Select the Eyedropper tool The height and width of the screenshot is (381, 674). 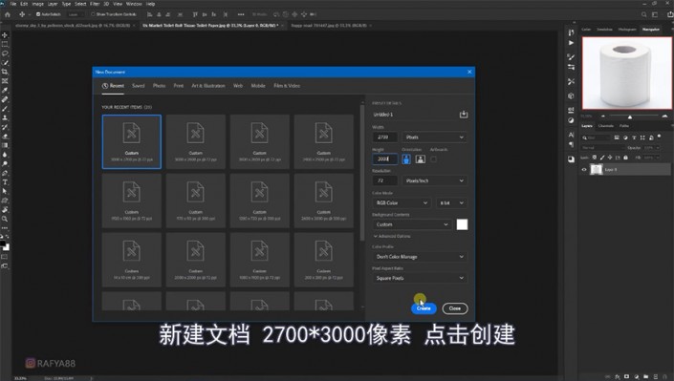(x=5, y=90)
